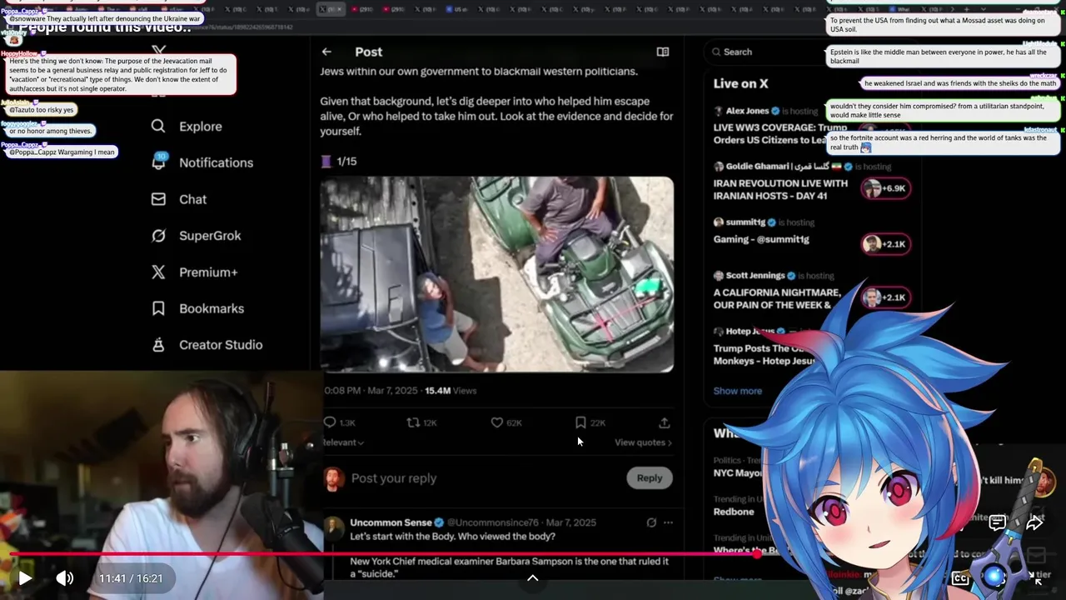Mute the video with the speaker icon

64,577
